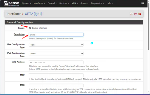Toggle the Enable interface checkbox
150x95 pixels.
click(x=30, y=28)
